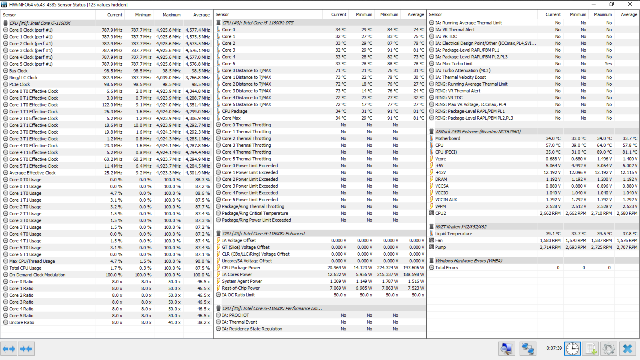Click thermometer icon next to CPU Package
Image resolution: width=640 pixels, height=360 pixels.
coord(218,111)
